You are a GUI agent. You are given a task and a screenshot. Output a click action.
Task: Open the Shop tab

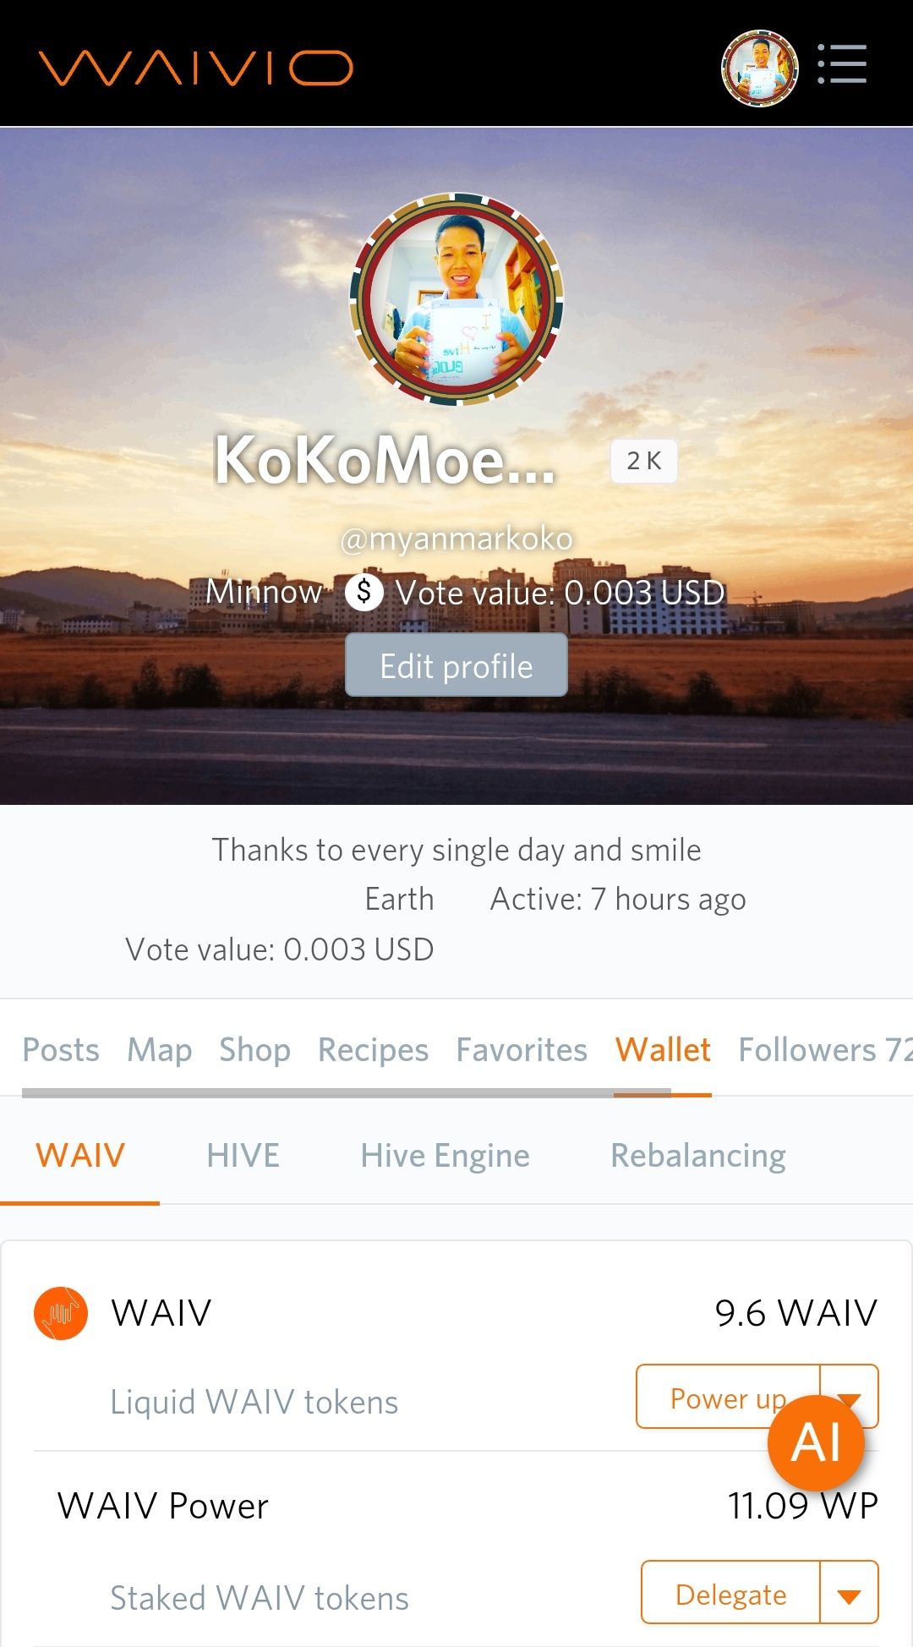[x=254, y=1050]
